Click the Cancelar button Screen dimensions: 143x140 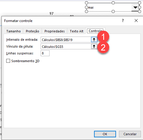(130, 134)
